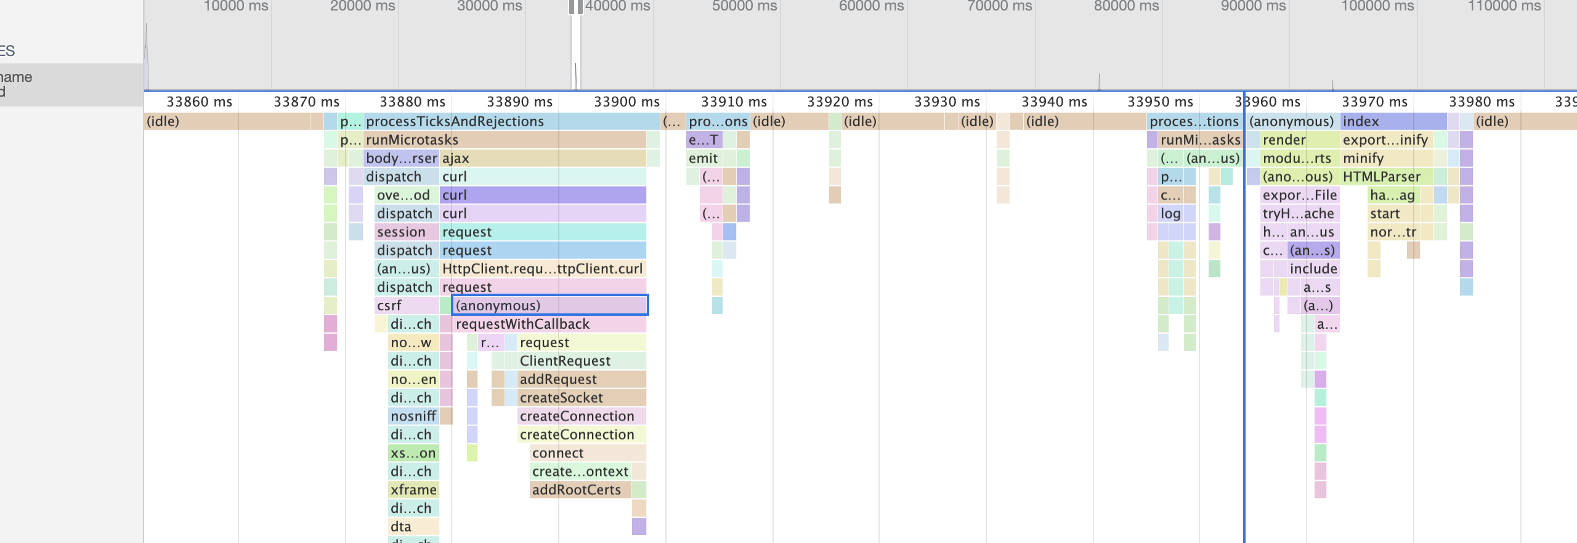
Task: Select the HttpClient.requ…ttpClient.curl frame
Action: click(x=543, y=269)
